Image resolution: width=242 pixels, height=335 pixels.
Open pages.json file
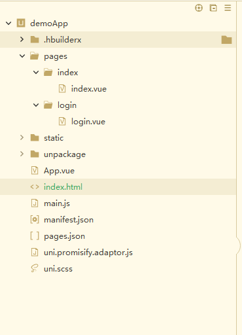click(x=65, y=236)
